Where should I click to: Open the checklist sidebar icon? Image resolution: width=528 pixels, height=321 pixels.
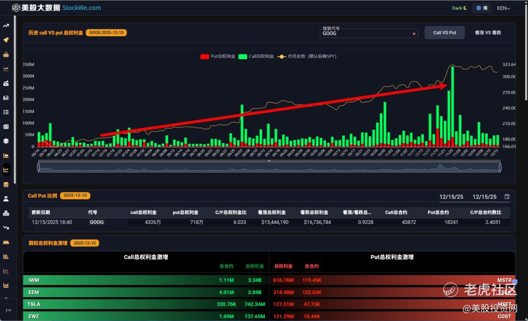tap(6, 112)
